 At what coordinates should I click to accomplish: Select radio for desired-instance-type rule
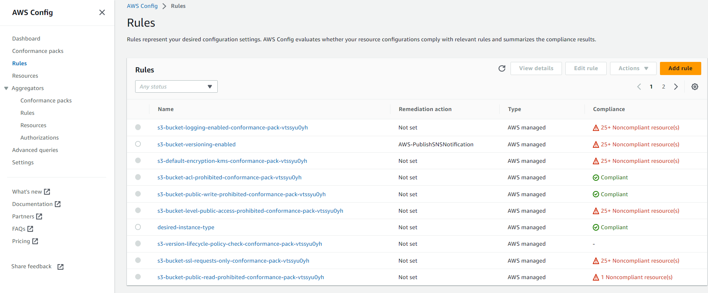click(x=138, y=227)
